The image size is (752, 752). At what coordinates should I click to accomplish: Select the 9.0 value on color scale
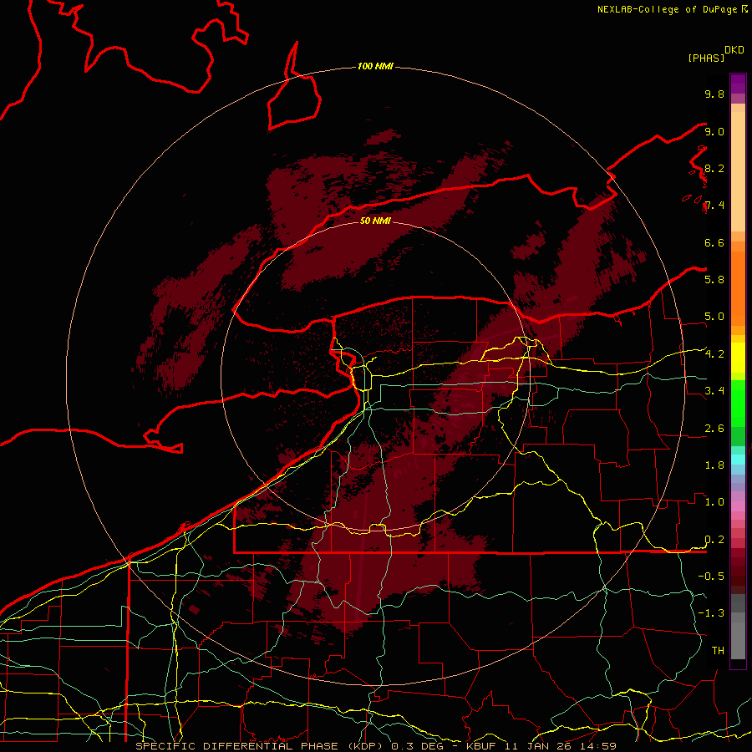[714, 131]
